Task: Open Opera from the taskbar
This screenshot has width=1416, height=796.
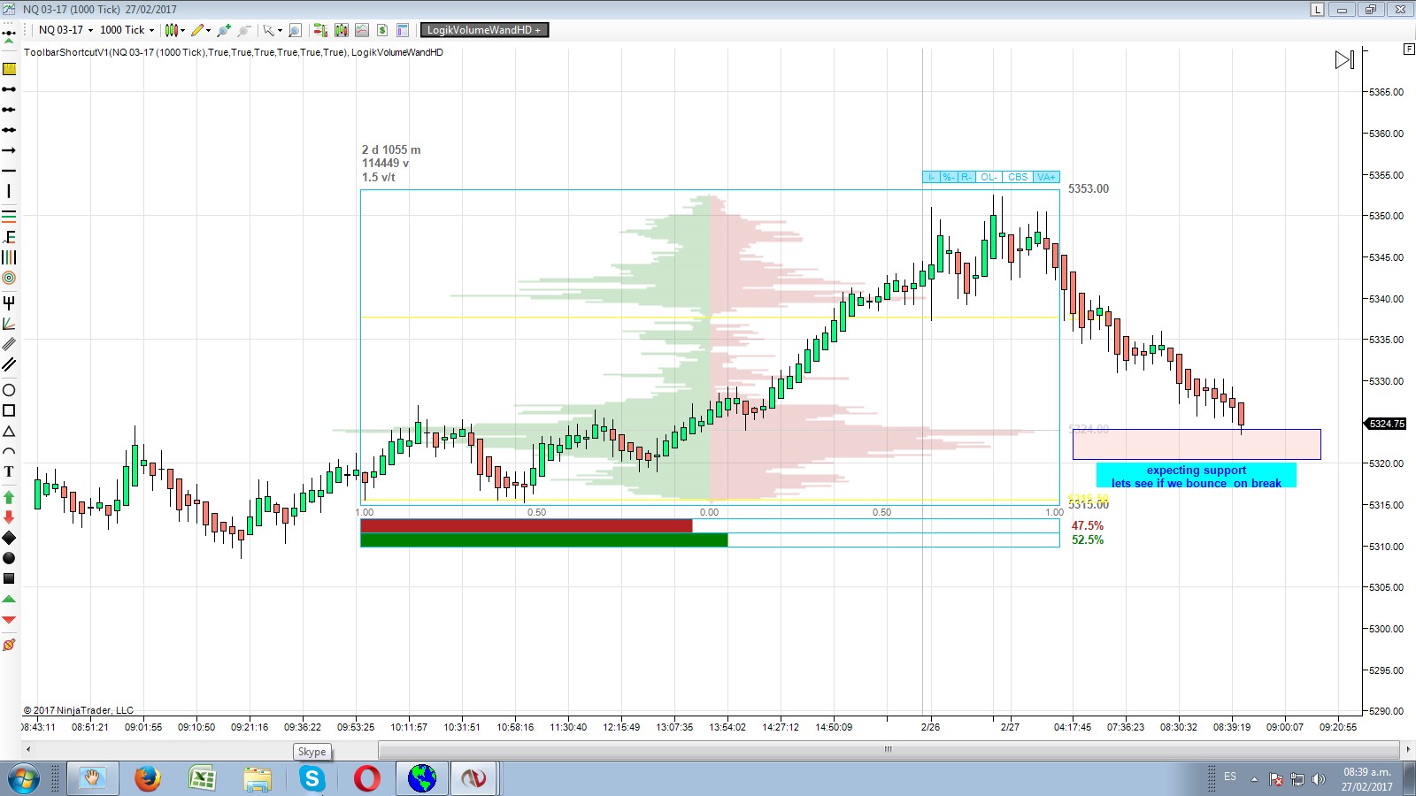Action: click(x=366, y=778)
